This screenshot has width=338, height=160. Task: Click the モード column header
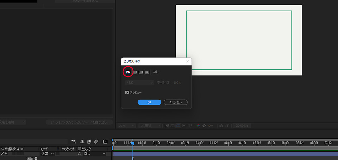(44, 149)
